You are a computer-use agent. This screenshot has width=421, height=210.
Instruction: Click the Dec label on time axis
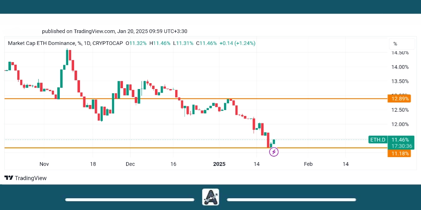pyautogui.click(x=130, y=164)
